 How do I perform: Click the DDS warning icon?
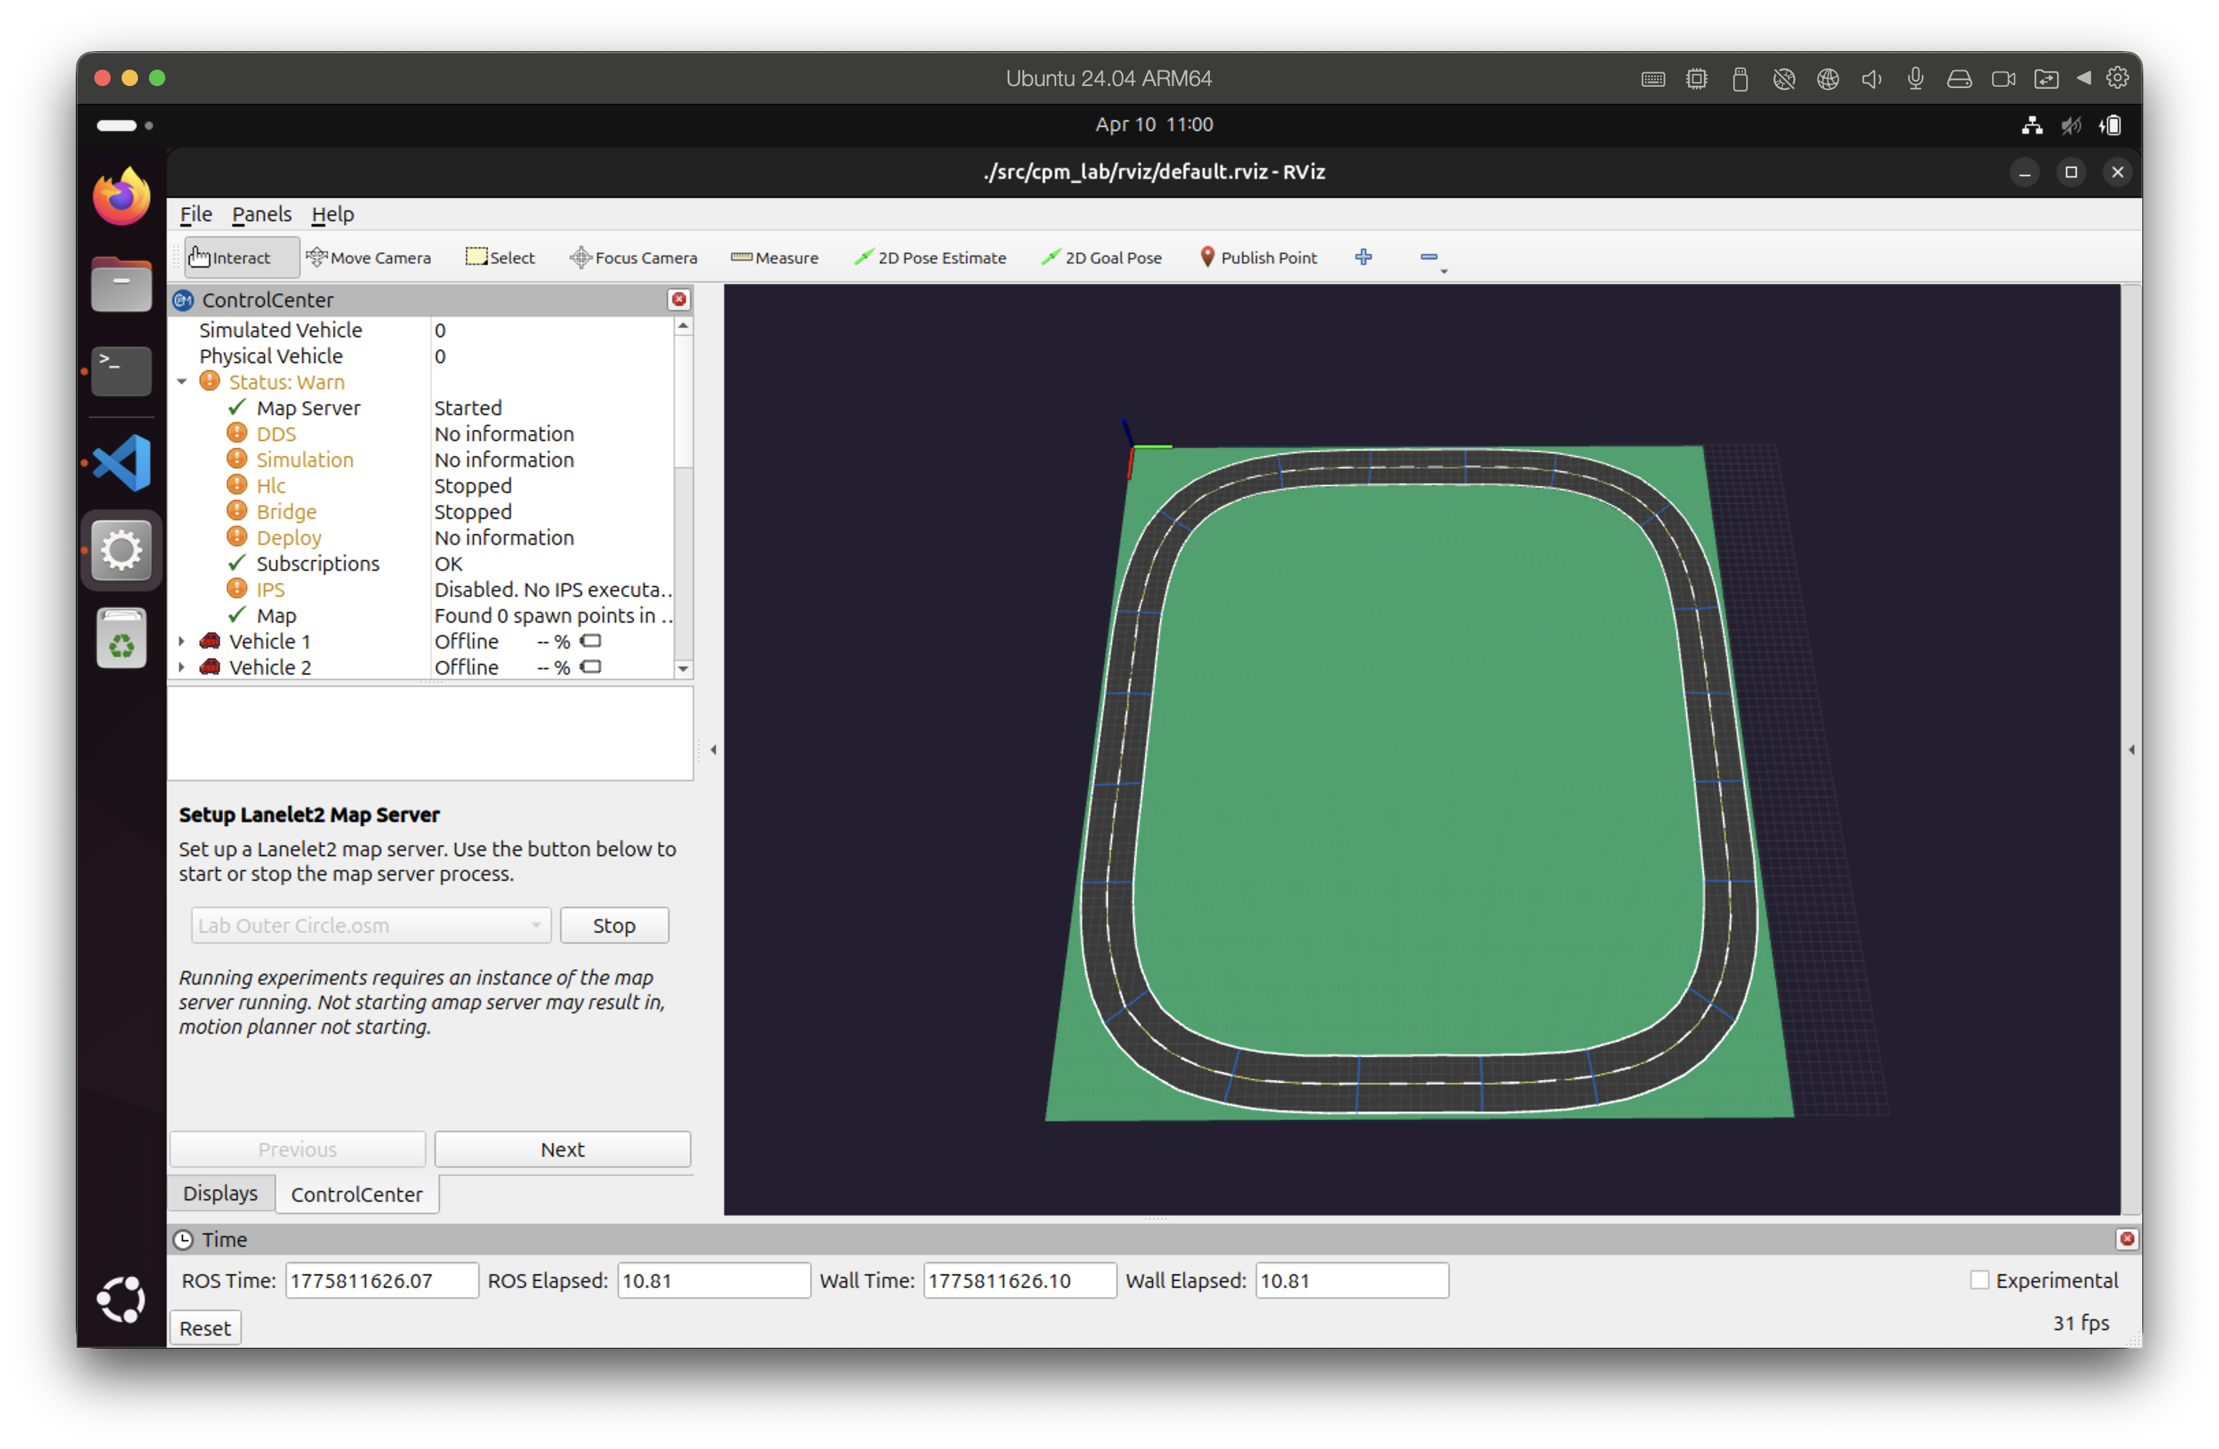coord(237,434)
